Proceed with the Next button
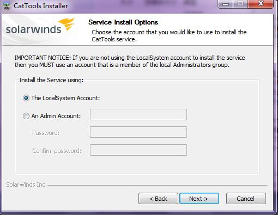The image size is (278, 215). click(x=199, y=199)
